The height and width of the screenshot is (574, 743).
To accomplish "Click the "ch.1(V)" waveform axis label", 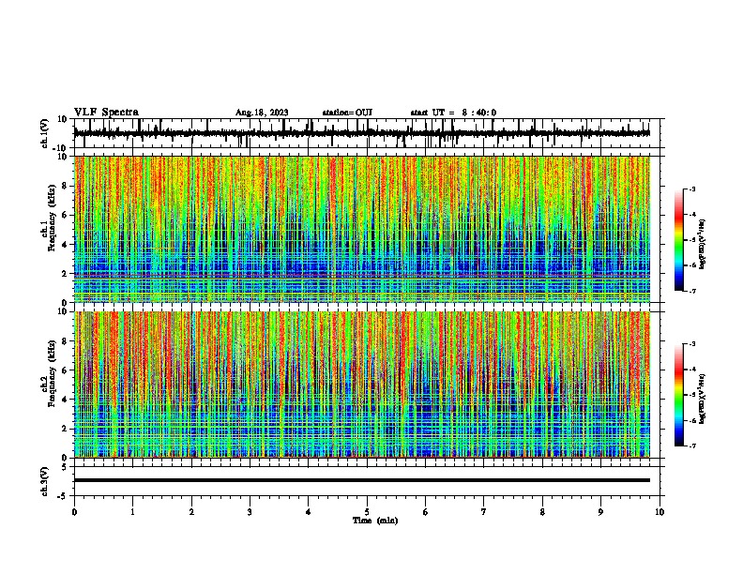I will pyautogui.click(x=45, y=133).
